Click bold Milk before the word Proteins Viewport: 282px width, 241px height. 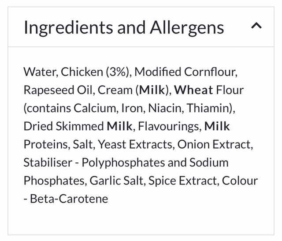click(217, 126)
